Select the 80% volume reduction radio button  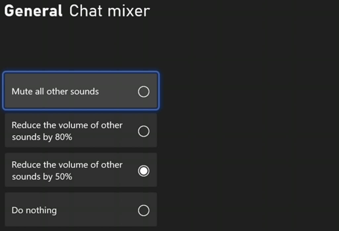tap(143, 132)
